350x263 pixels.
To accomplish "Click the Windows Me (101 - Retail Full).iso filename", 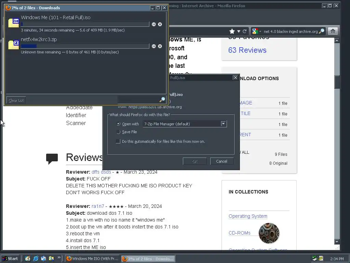I will point(56,17).
